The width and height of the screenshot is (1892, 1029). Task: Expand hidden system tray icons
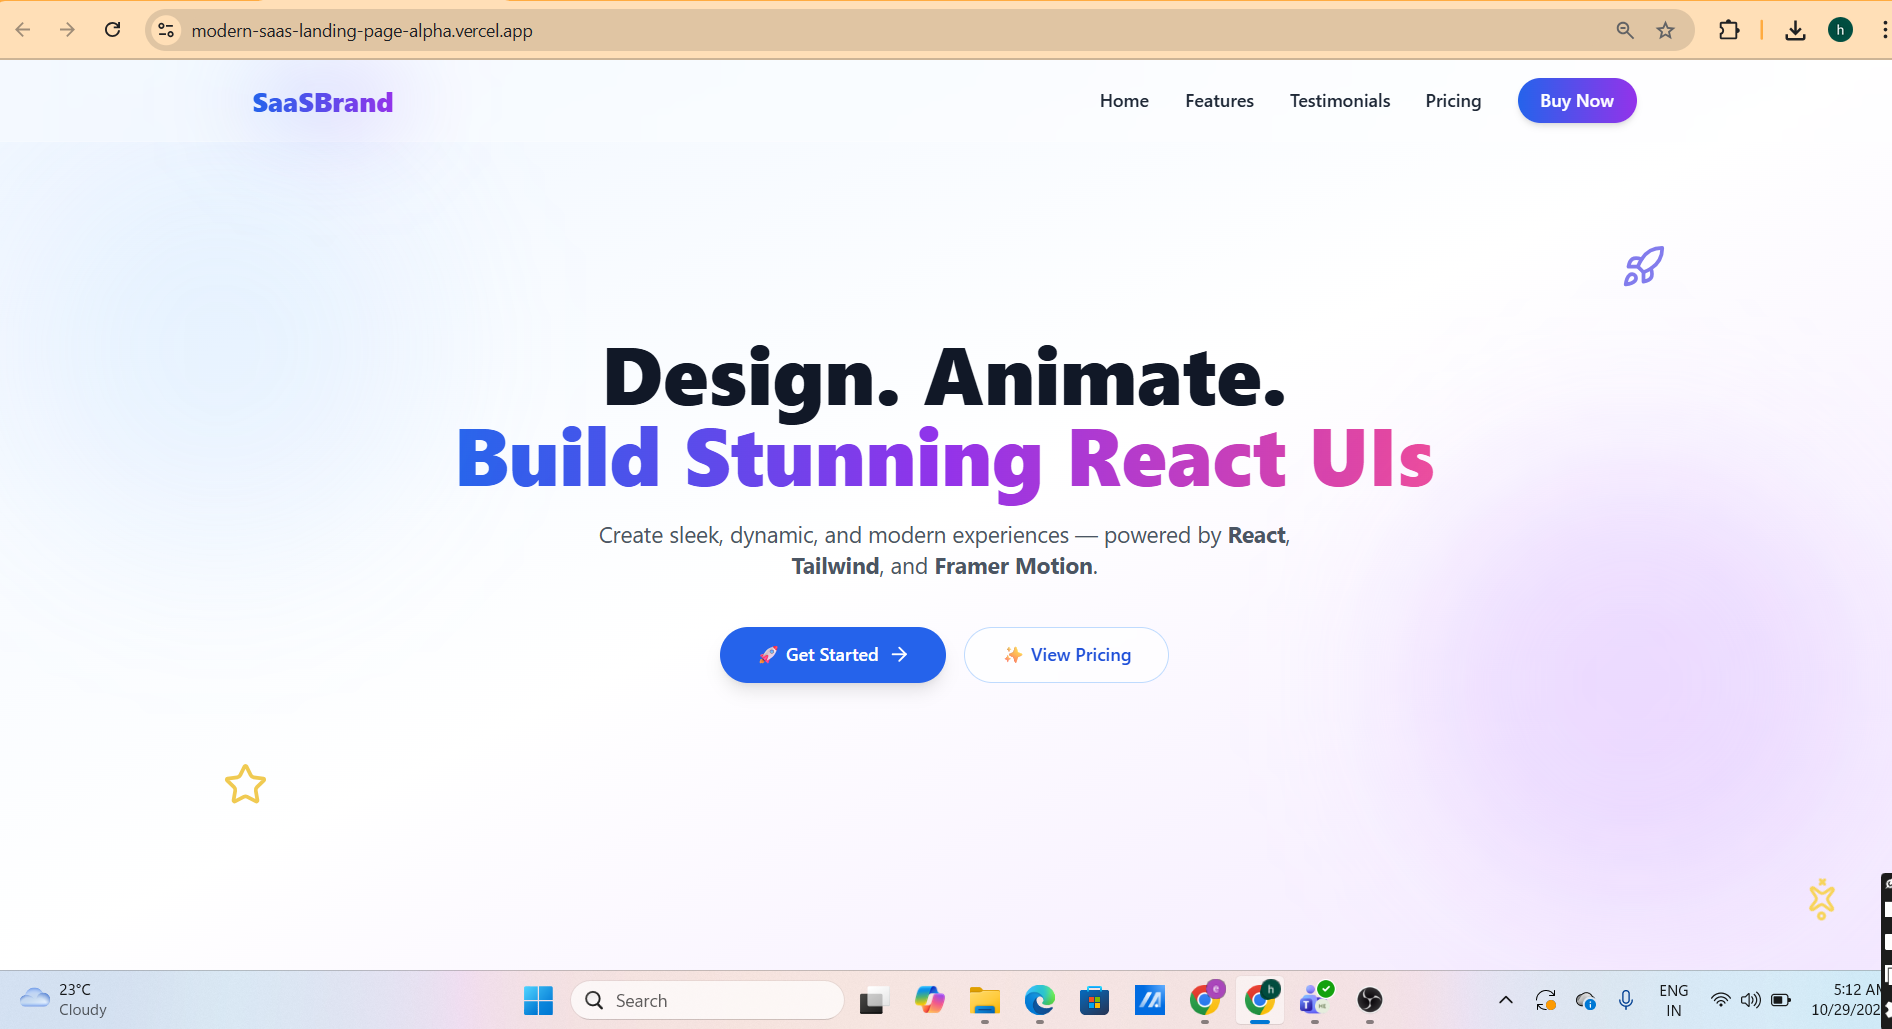click(x=1505, y=1000)
